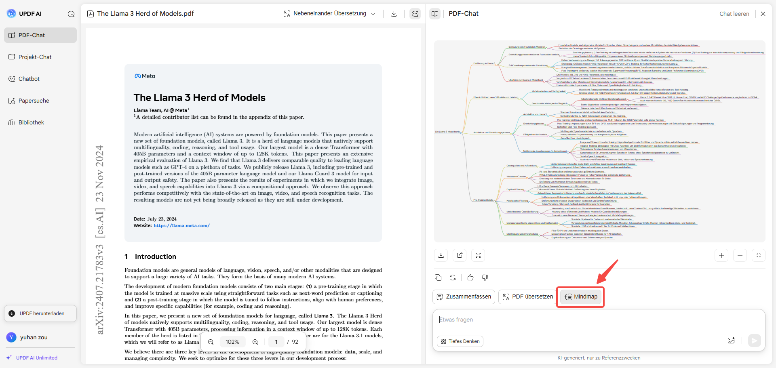Click the page number field showing 1
The width and height of the screenshot is (776, 368).
pos(276,342)
